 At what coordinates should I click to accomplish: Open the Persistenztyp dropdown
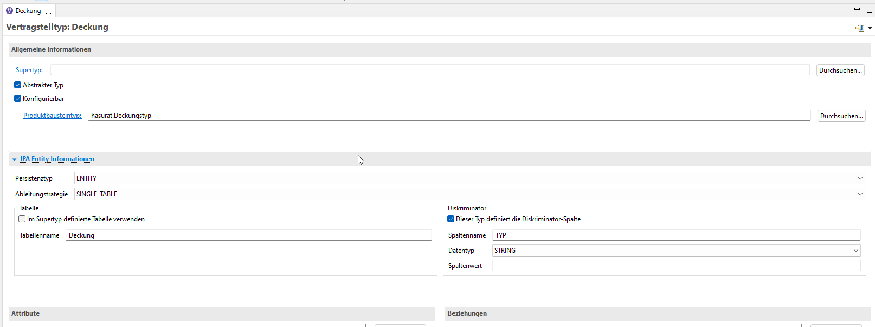point(860,178)
